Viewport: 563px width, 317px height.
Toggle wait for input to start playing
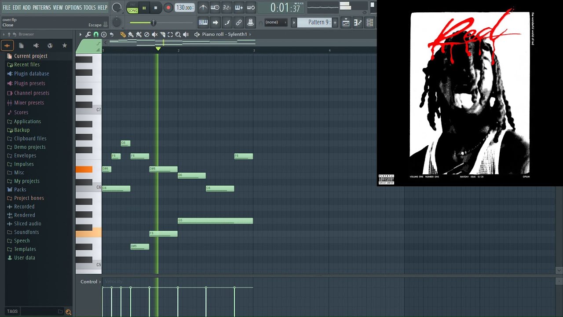[215, 7]
